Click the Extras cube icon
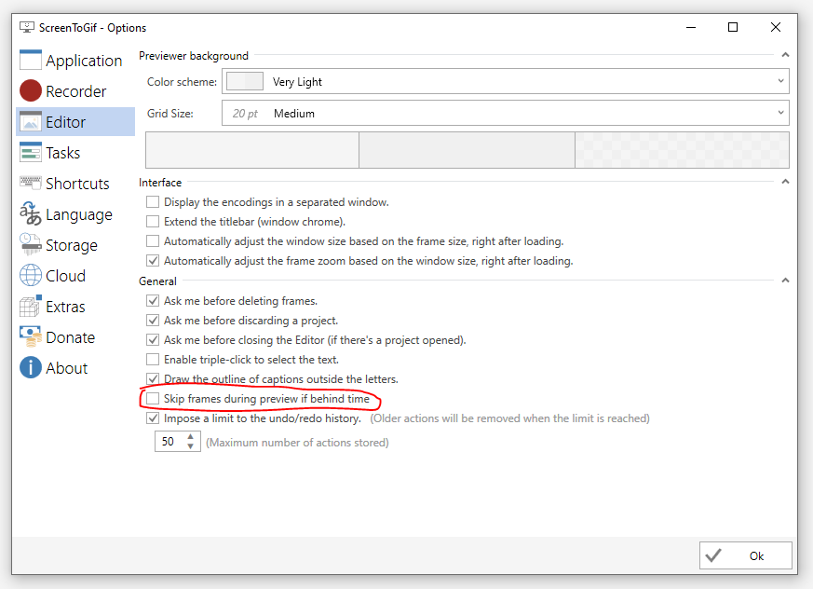Image resolution: width=813 pixels, height=589 pixels. coord(31,306)
